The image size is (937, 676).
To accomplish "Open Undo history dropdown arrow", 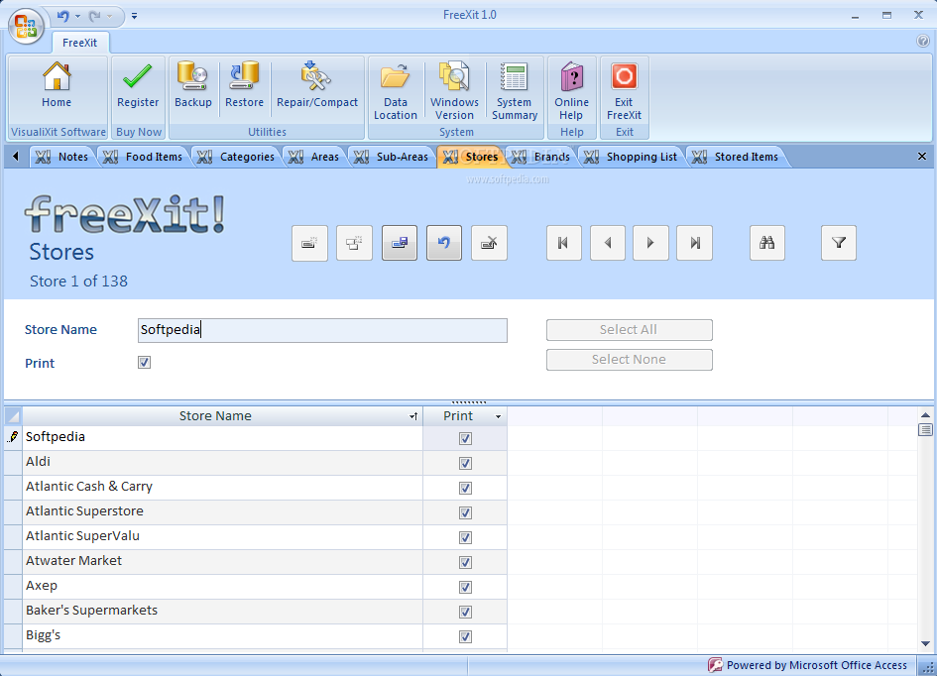I will pos(77,16).
